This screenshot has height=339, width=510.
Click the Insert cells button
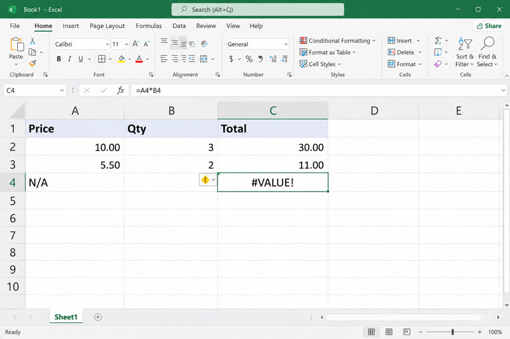(x=404, y=41)
